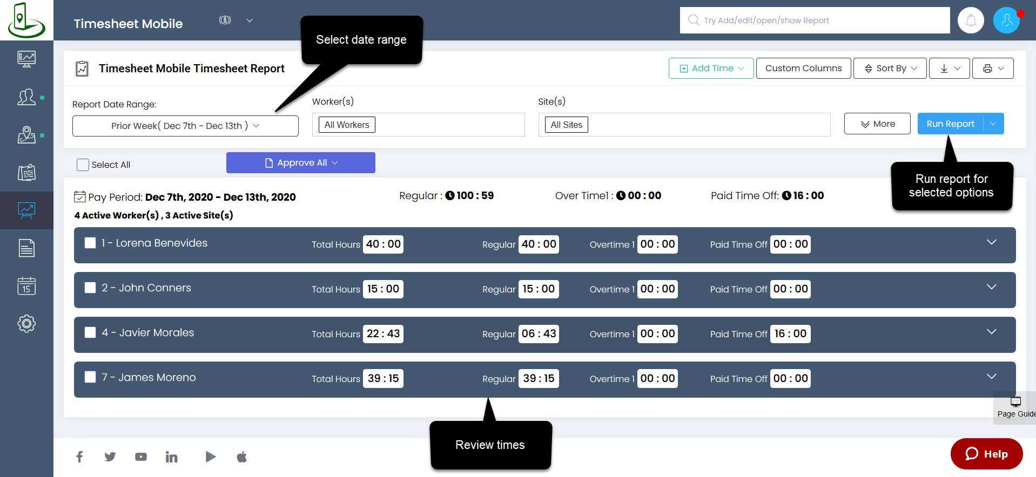Click the Worker(s) filter field

419,125
